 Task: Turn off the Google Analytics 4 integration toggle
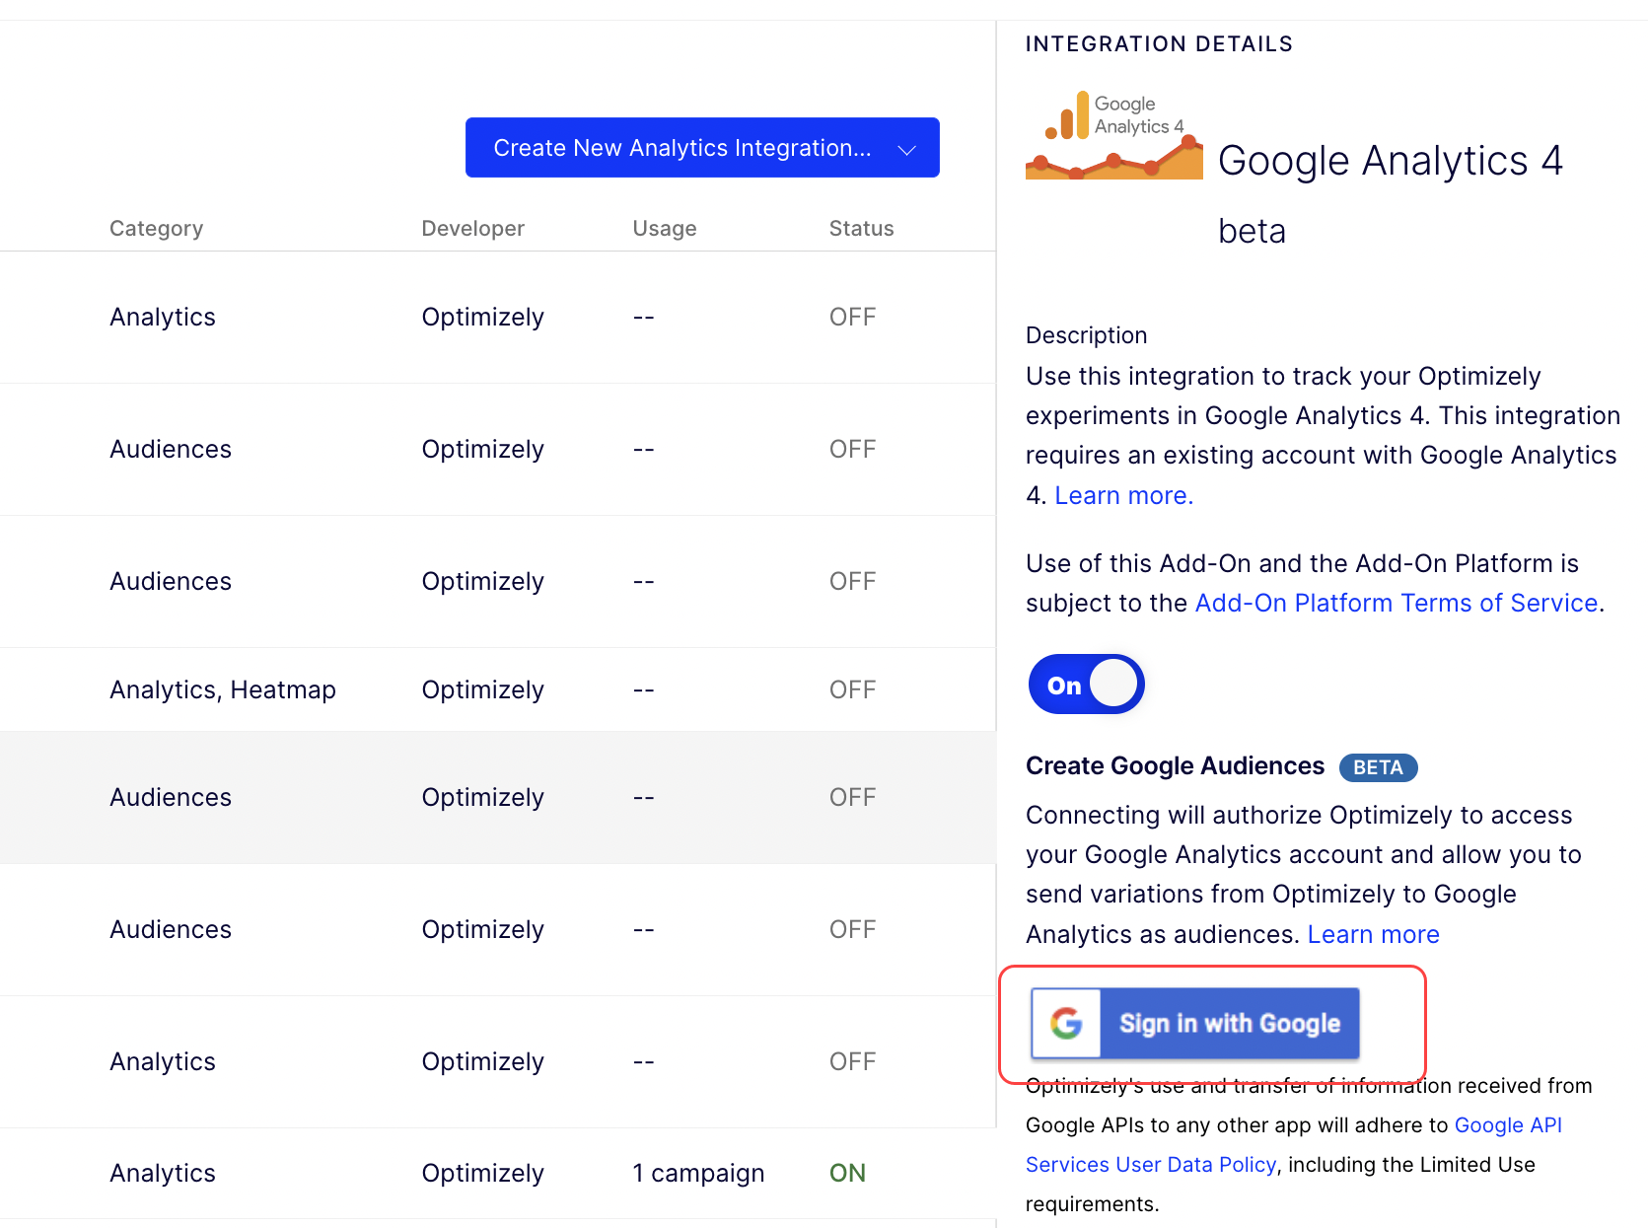coord(1085,683)
